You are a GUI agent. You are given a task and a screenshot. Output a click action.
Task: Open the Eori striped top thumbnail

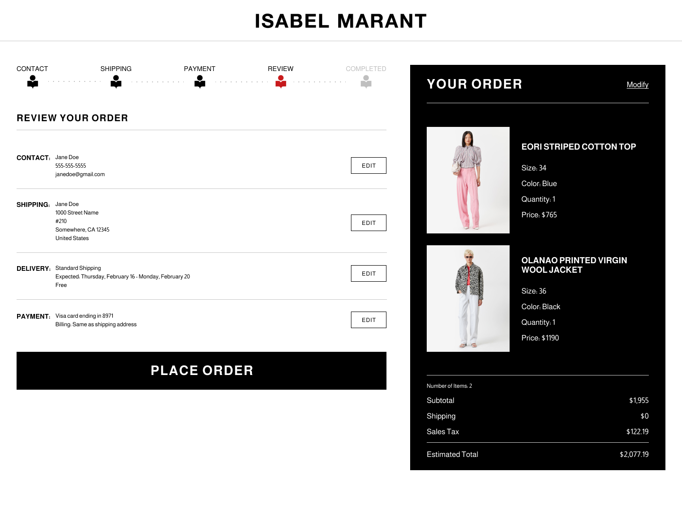click(468, 180)
